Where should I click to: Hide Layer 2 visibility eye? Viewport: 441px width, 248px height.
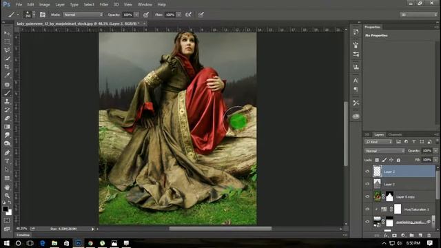point(367,172)
